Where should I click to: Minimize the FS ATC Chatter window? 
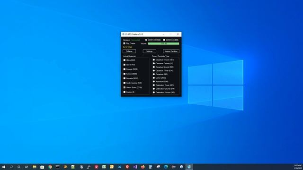(x=163, y=34)
